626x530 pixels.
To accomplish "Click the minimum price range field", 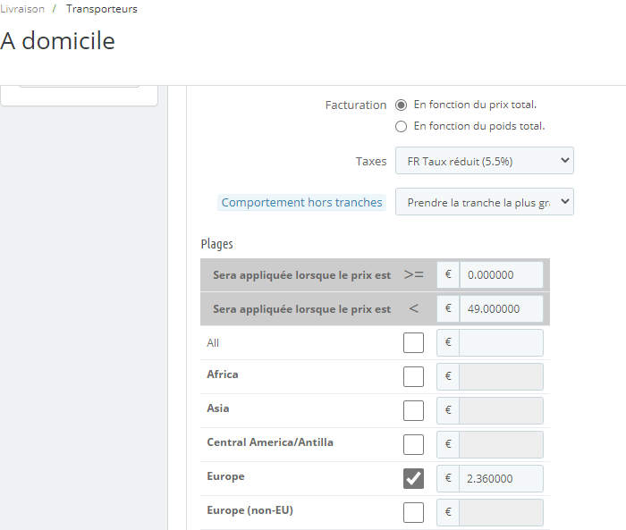I will coord(501,275).
